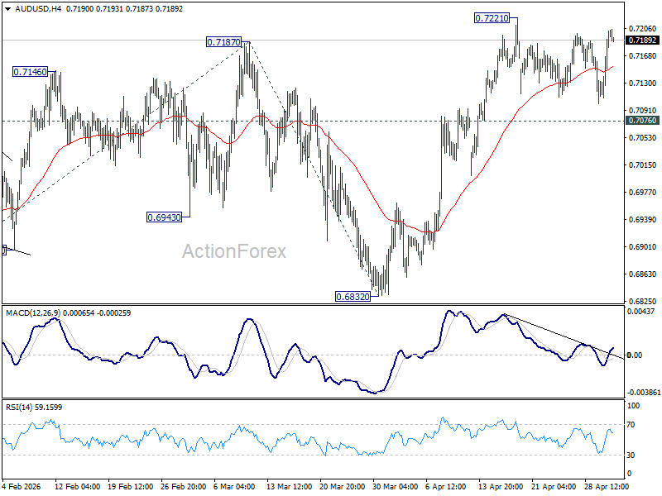Screen dimensions: 662x496
Task: Click the 0.70150 price scale value
Action: [x=643, y=165]
